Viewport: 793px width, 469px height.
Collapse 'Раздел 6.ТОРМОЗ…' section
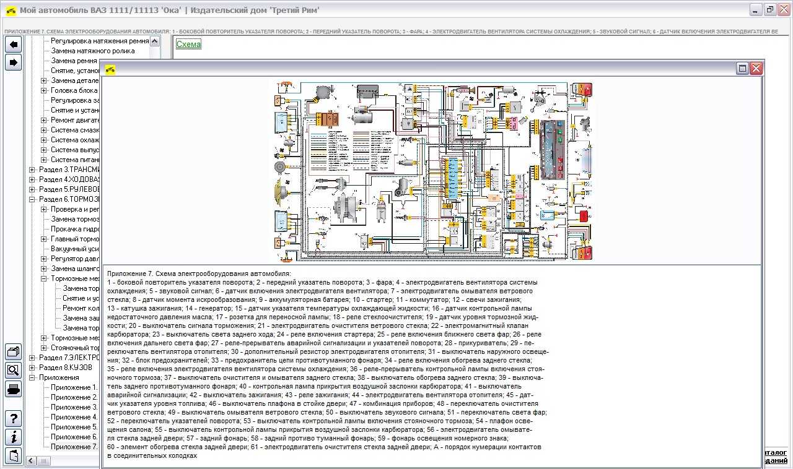[x=32, y=199]
